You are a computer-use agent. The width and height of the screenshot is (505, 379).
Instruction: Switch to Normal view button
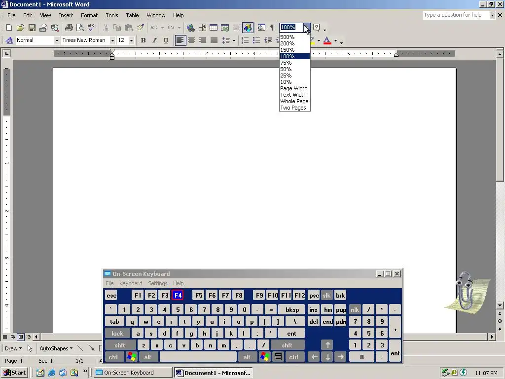5,337
